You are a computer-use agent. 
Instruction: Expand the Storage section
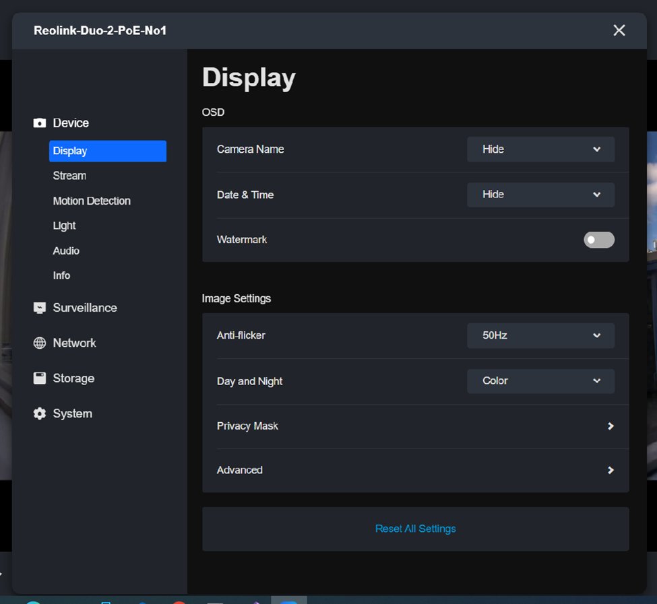pyautogui.click(x=73, y=378)
